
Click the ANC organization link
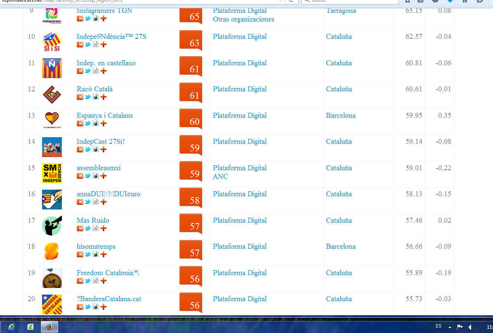(220, 177)
